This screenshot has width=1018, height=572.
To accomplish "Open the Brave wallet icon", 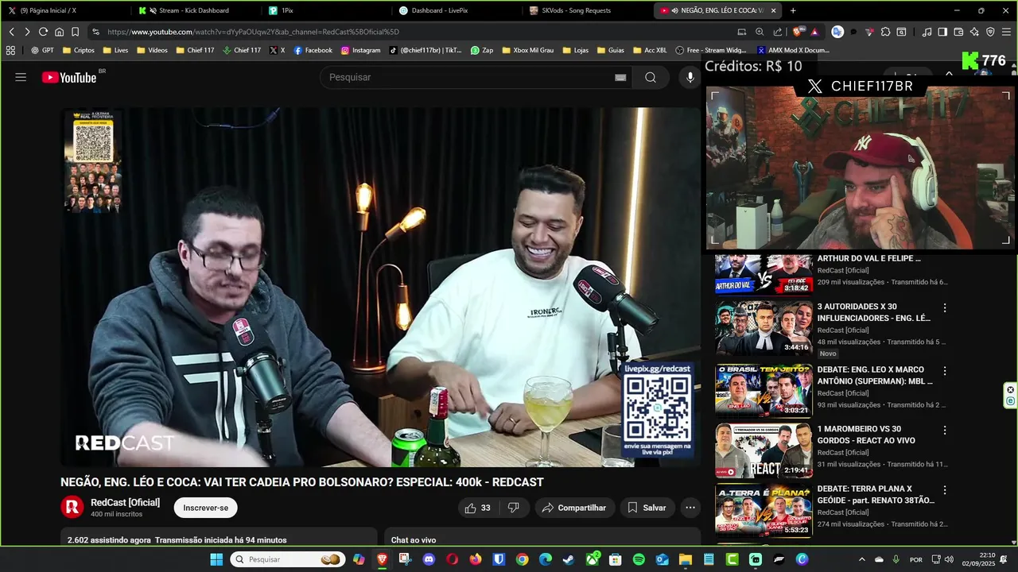I will click(x=958, y=32).
